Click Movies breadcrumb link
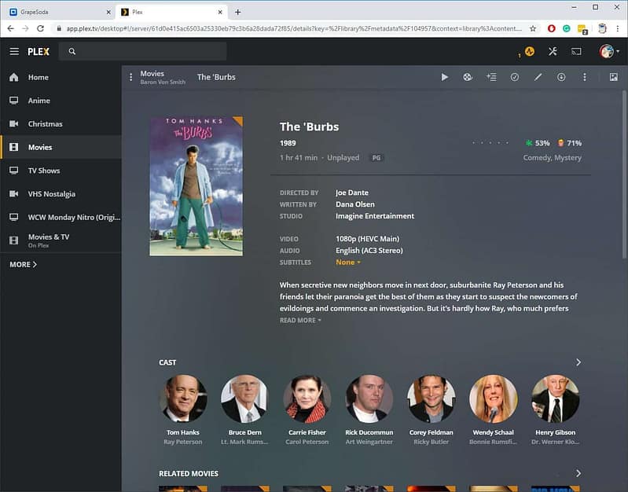The height and width of the screenshot is (492, 628). pyautogui.click(x=152, y=73)
